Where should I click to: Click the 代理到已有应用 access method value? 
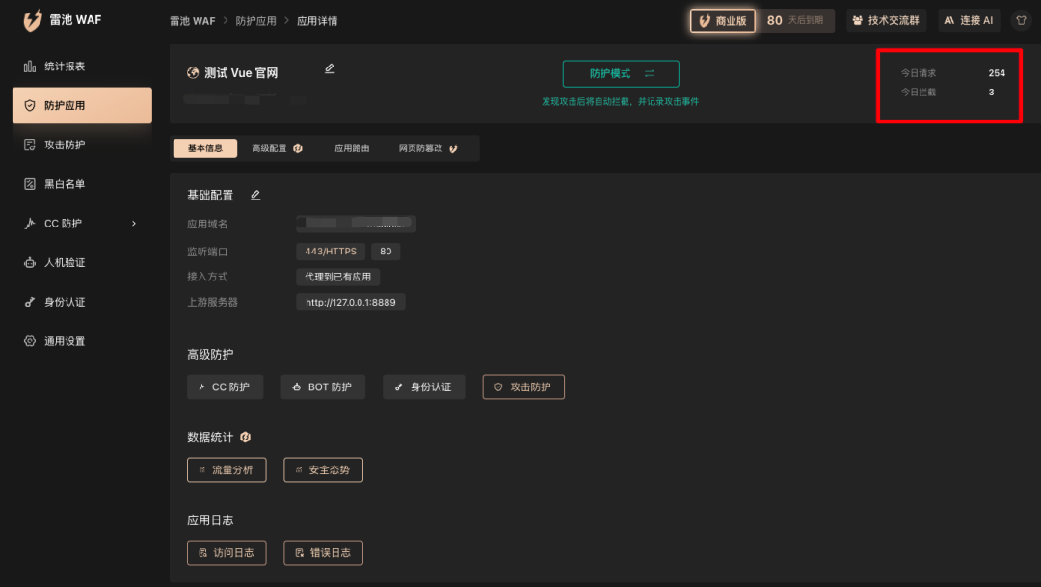pyautogui.click(x=338, y=277)
